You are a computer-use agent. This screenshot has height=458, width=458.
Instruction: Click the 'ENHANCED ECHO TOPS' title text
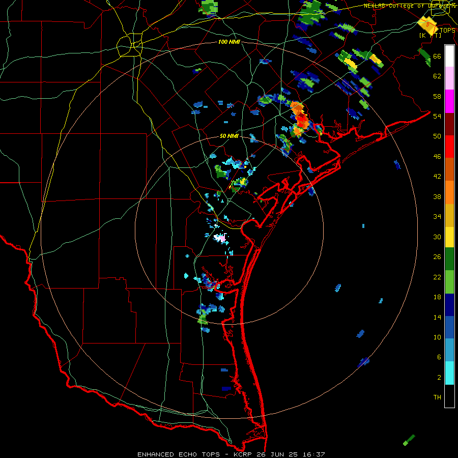pos(179,454)
